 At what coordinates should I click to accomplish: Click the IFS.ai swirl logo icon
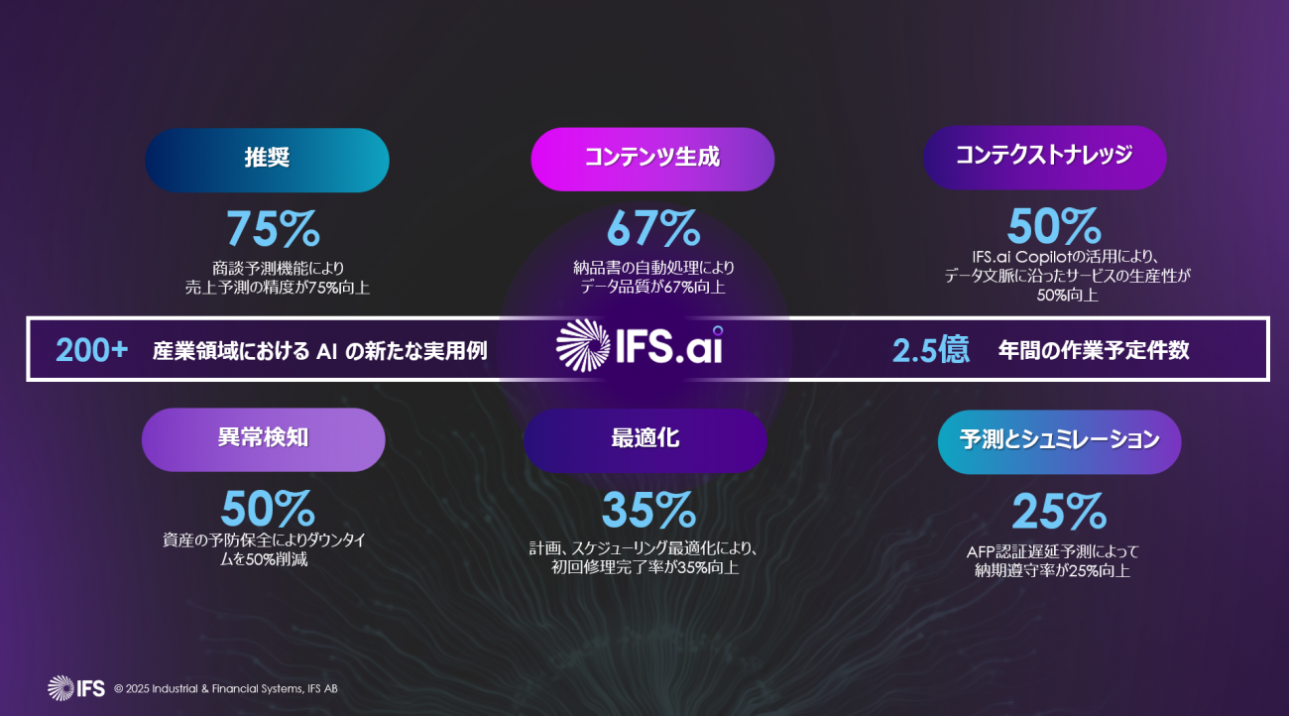pos(582,349)
